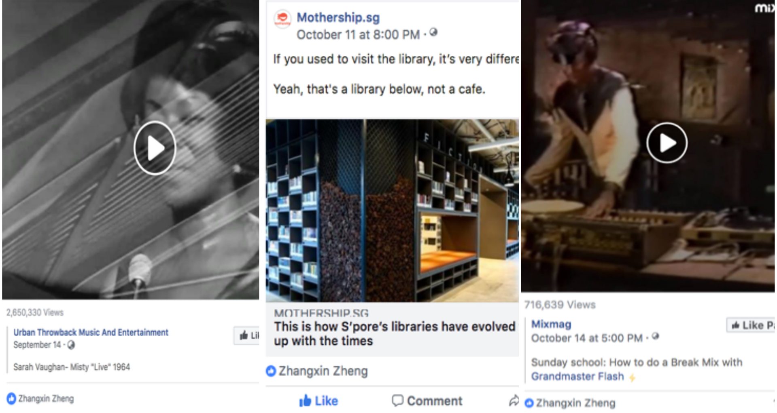The image size is (777, 413).
Task: Click the Mothership.sg profile logo icon
Action: click(x=282, y=19)
